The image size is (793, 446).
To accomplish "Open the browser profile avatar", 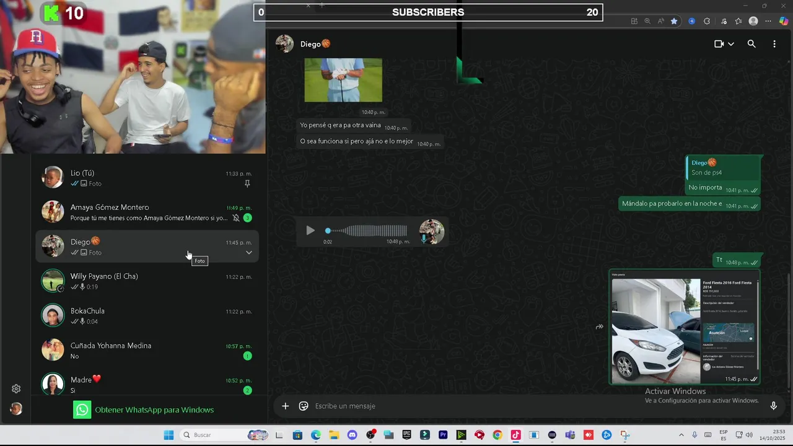I will coord(753,21).
